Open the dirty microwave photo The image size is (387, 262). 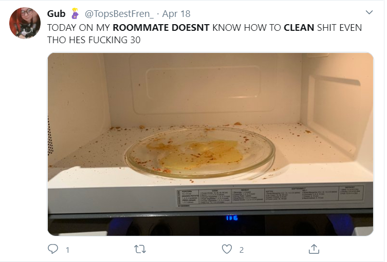(211, 144)
